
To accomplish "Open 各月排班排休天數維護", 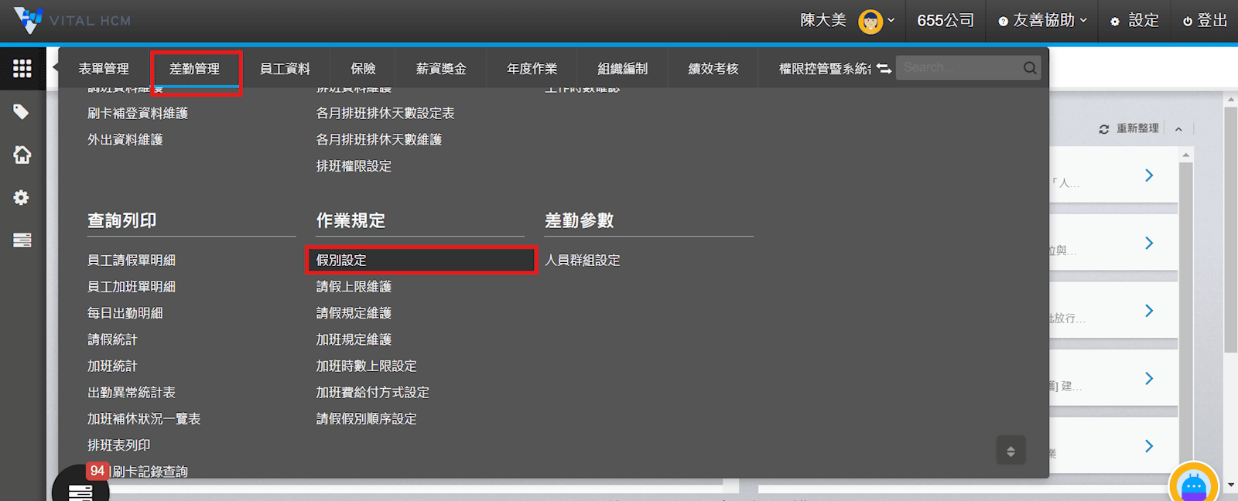I will 379,140.
